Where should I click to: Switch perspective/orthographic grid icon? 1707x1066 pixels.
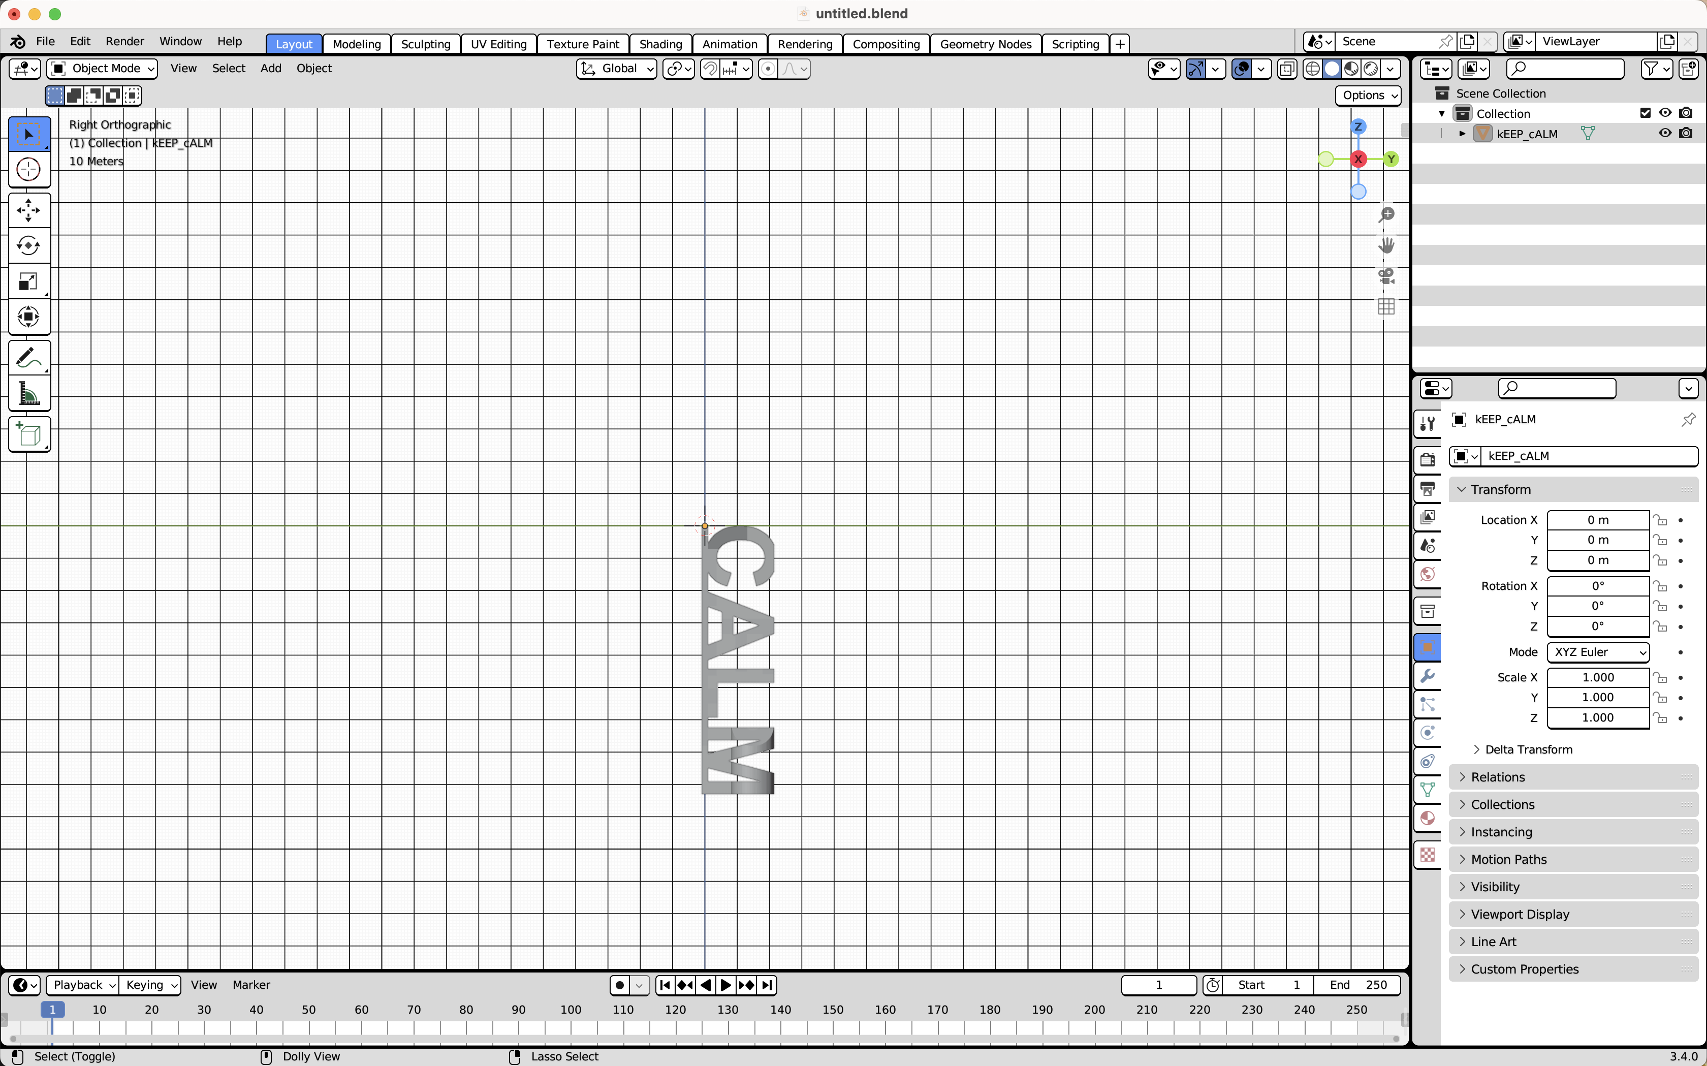[1386, 307]
